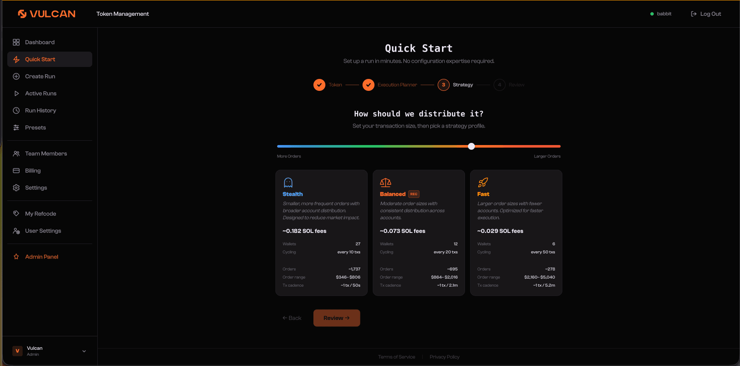This screenshot has width=740, height=366.
Task: Click the $864-$2,016 order range value
Action: [444, 277]
